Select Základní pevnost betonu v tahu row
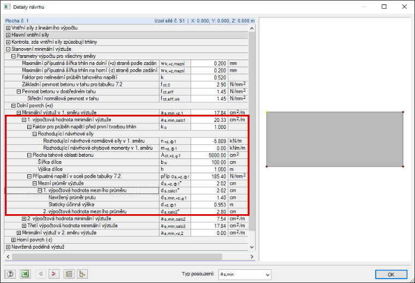Image resolution: width=415 pixels, height=283 pixels. pyautogui.click(x=127, y=85)
